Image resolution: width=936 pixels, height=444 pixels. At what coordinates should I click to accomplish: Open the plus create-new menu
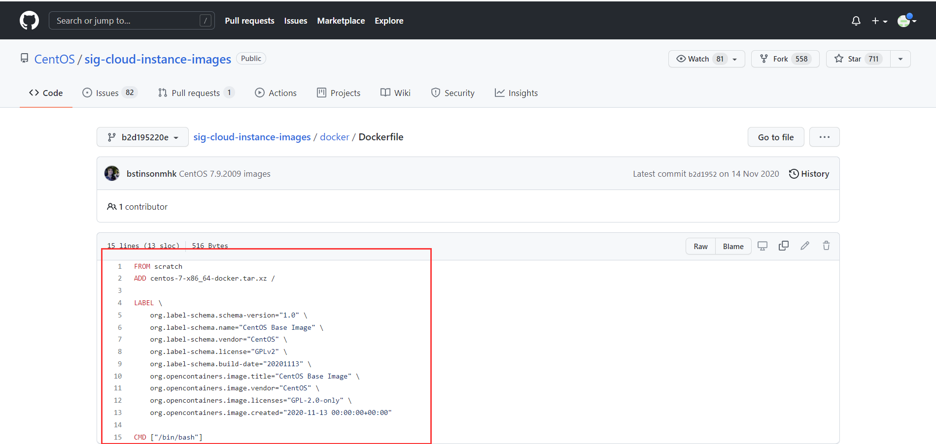879,21
